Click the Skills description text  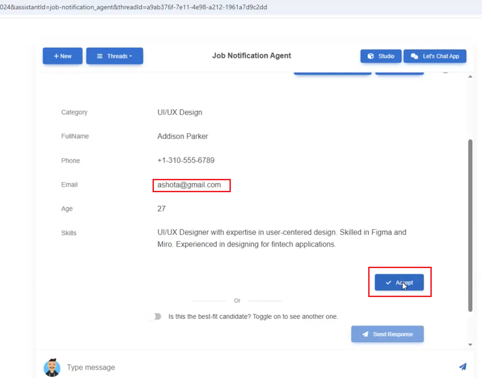click(x=282, y=238)
